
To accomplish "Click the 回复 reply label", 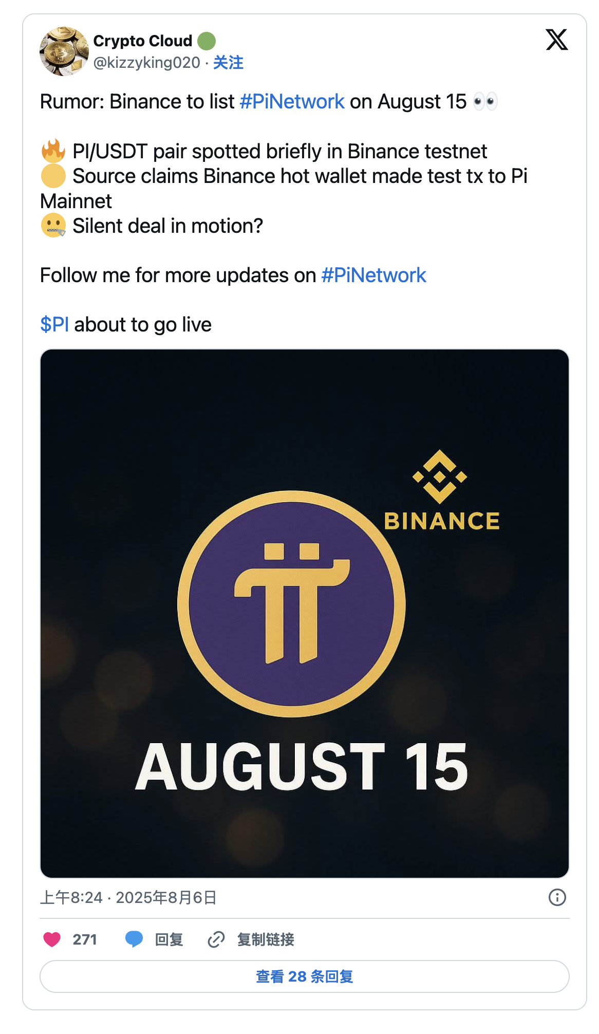I will point(169,939).
